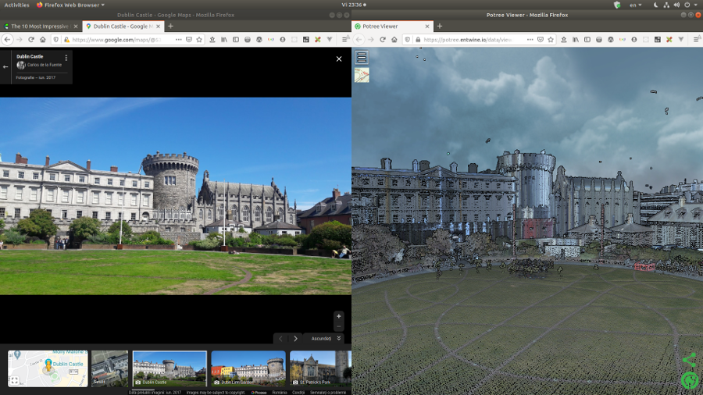Select the Dublin Castle photo thumbnail
This screenshot has width=703, height=395.
[x=170, y=368]
